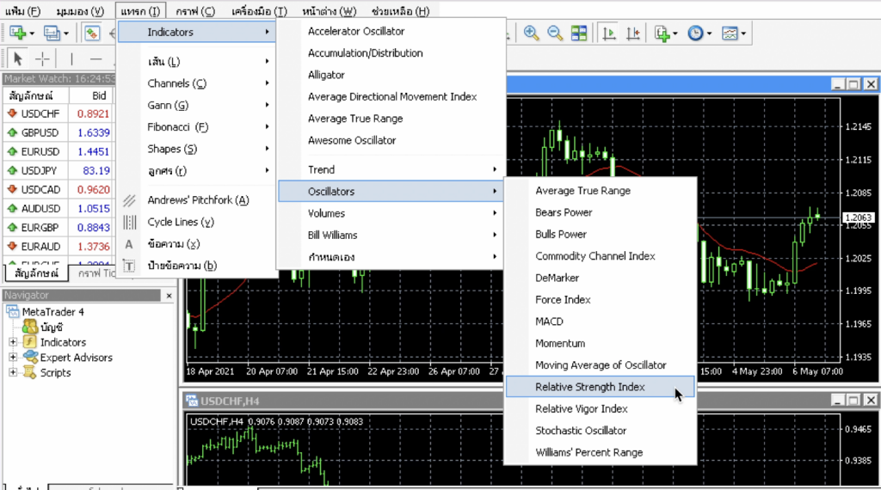The width and height of the screenshot is (881, 490).
Task: Open the หน้าต่าง (W) menu
Action: pos(330,10)
